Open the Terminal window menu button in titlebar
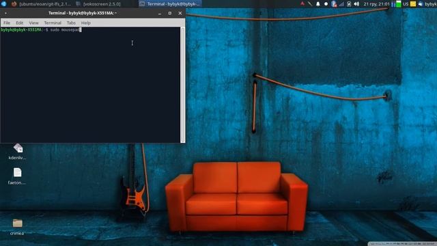437x246 pixels. coord(5,13)
